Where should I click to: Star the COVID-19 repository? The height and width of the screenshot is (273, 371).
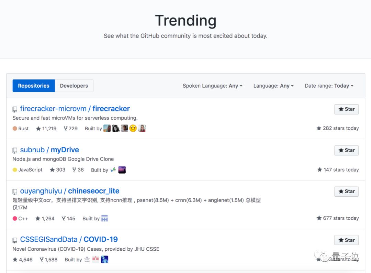pos(346,240)
